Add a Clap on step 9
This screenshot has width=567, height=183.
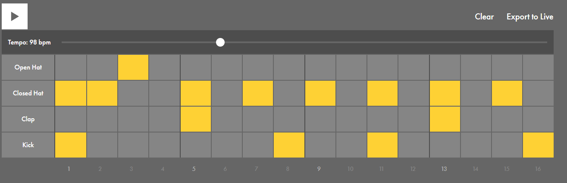click(321, 119)
